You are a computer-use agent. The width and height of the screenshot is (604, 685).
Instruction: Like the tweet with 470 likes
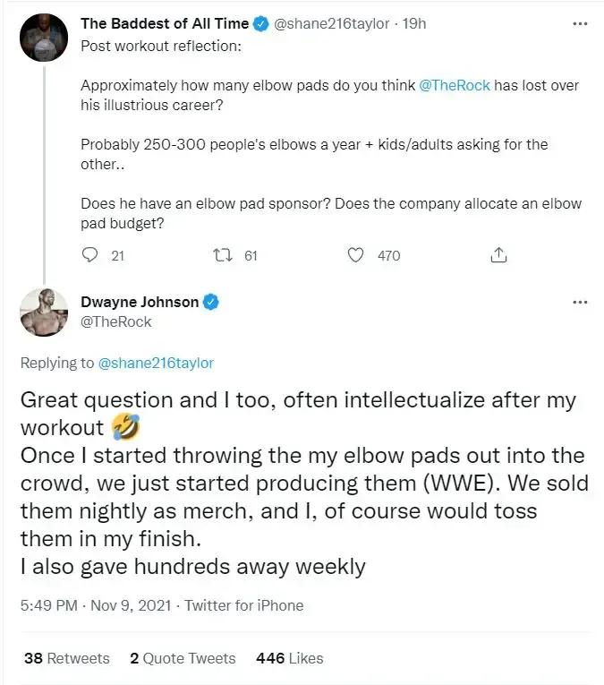coord(356,255)
